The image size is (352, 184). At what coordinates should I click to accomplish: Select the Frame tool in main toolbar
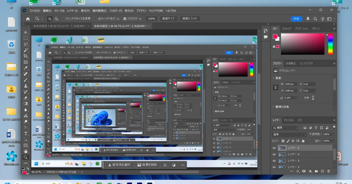[x=26, y=62]
